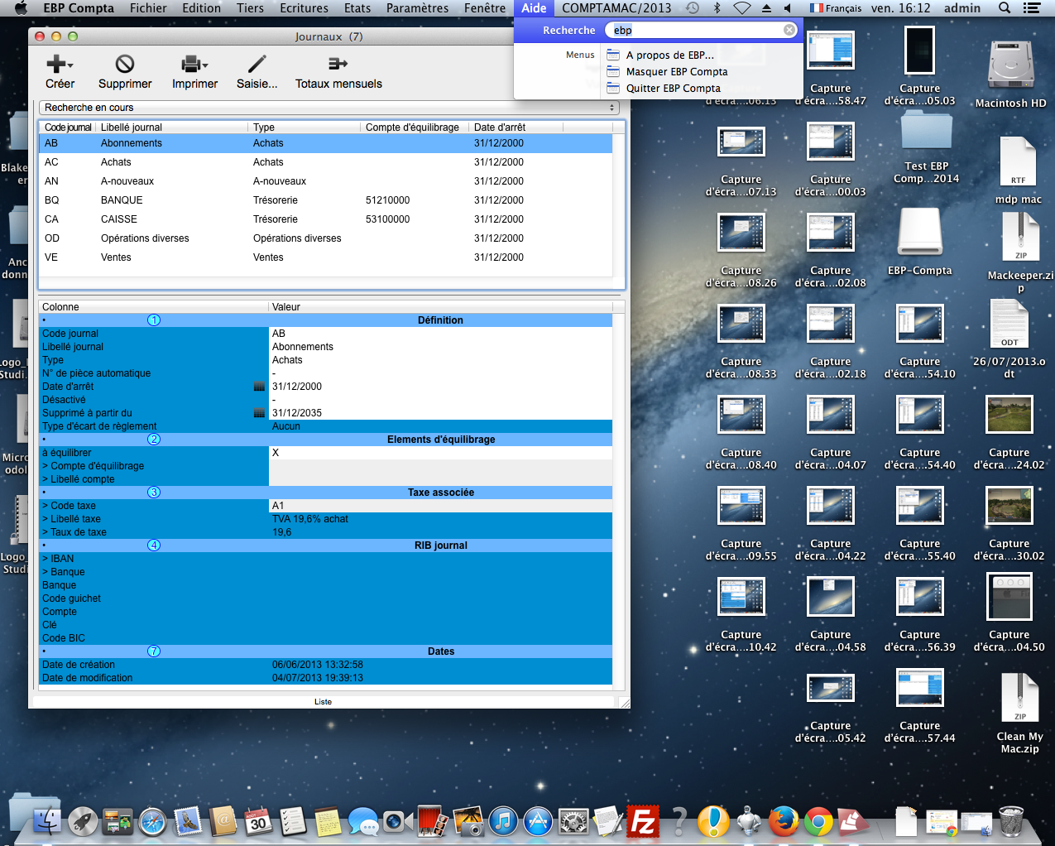1055x846 pixels.
Task: Open the Créer dropdown arrow
Action: pyautogui.click(x=71, y=65)
